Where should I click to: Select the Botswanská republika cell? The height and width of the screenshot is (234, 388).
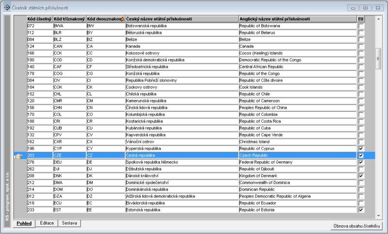tap(182, 26)
